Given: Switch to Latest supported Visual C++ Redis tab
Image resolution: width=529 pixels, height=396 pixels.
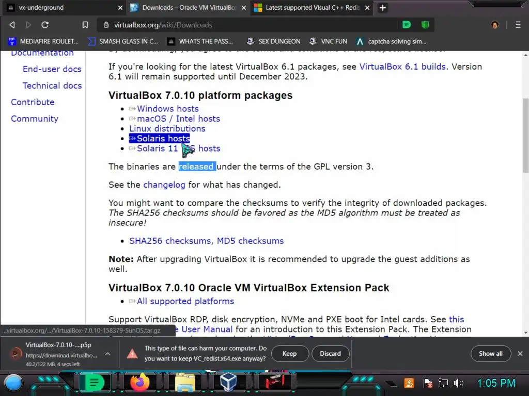Looking at the screenshot, I should coord(310,8).
